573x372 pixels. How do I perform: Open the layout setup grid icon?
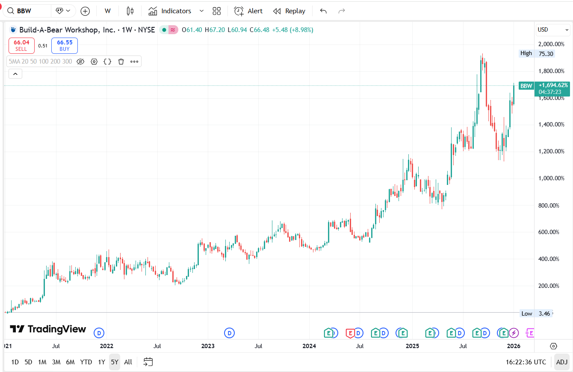pyautogui.click(x=217, y=11)
